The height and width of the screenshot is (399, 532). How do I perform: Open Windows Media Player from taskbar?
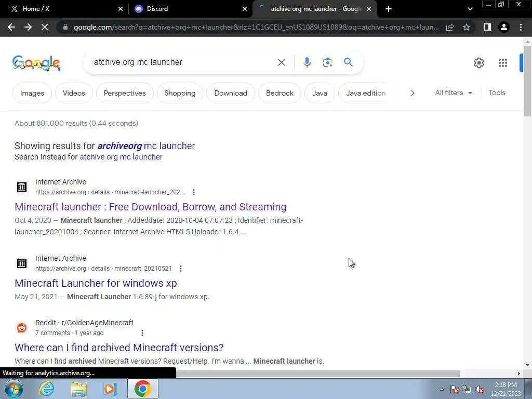[x=110, y=389]
